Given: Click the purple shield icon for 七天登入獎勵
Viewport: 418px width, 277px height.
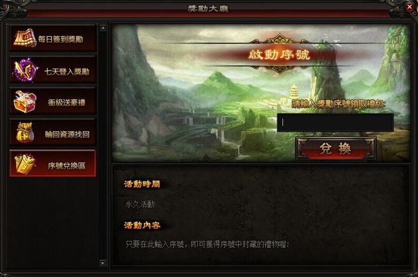Looking at the screenshot, I should tap(25, 70).
